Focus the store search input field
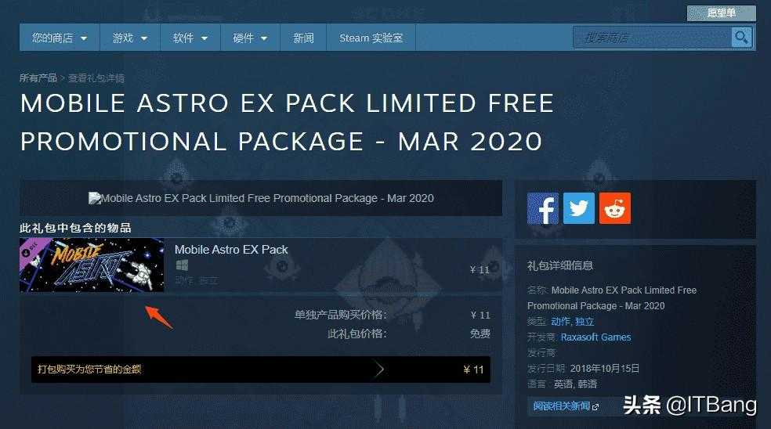771x429 pixels. tap(652, 38)
